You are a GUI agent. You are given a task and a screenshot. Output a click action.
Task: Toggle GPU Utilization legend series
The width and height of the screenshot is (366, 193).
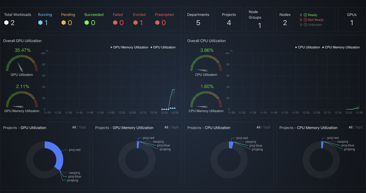point(163,47)
